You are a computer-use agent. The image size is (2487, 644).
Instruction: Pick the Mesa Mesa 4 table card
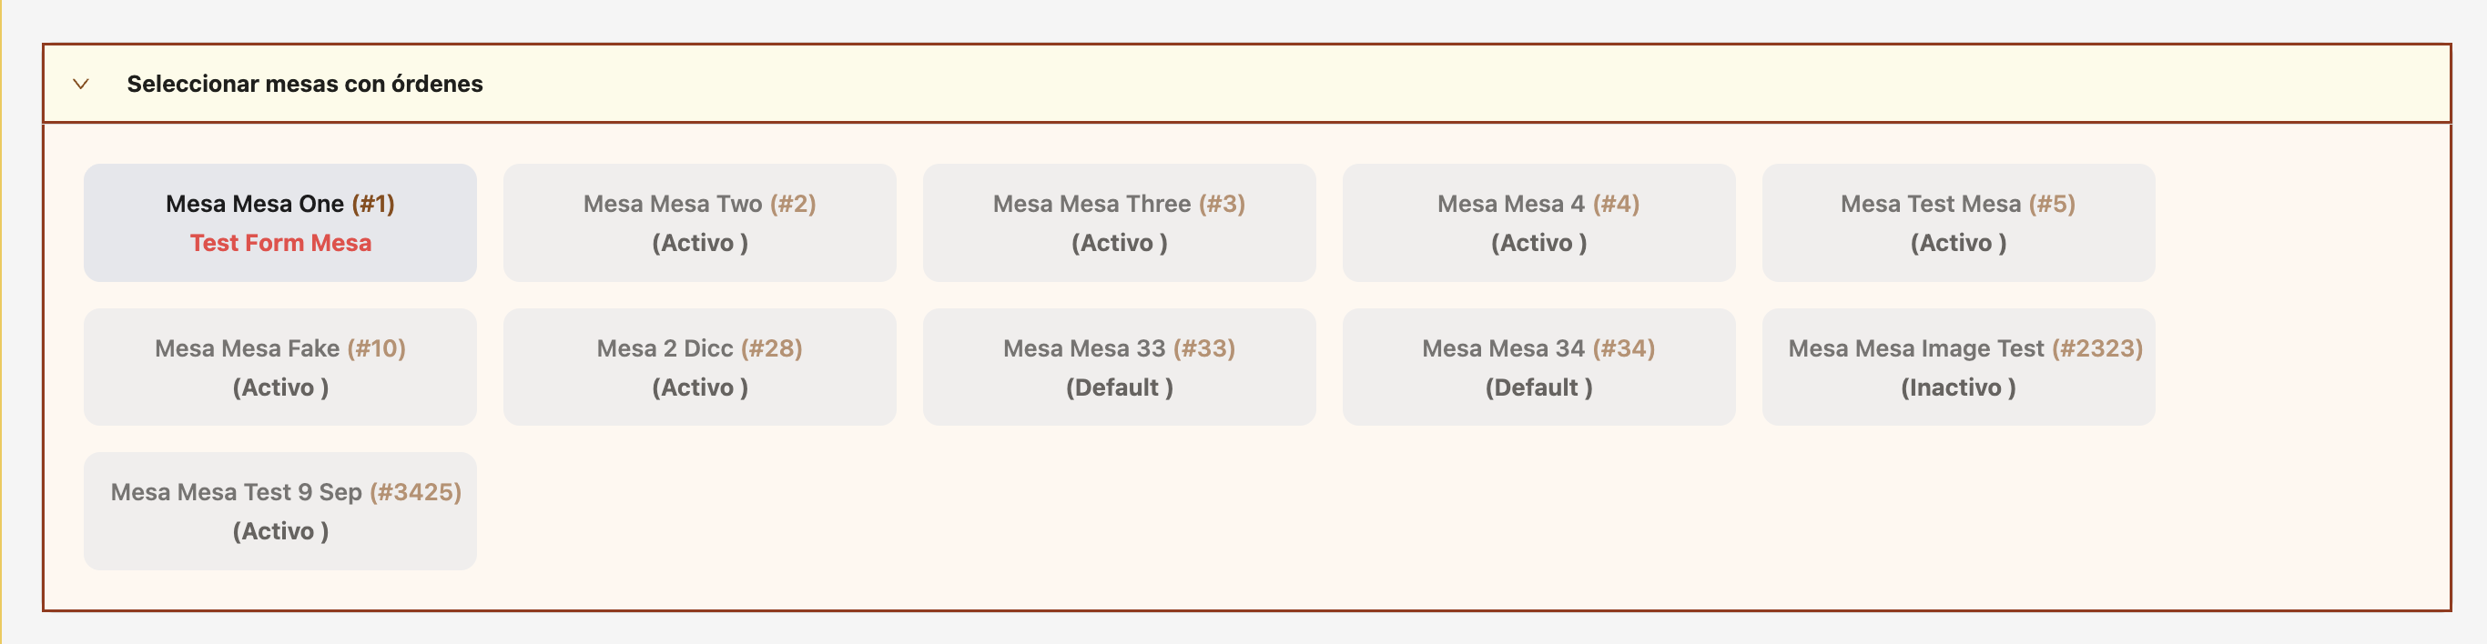[x=1538, y=223]
